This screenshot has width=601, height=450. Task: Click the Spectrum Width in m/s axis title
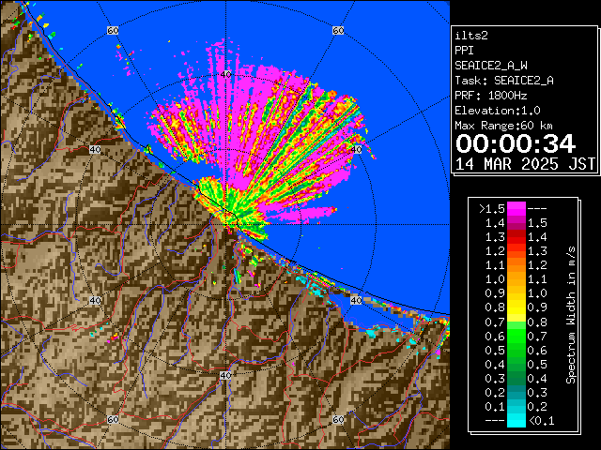point(571,315)
